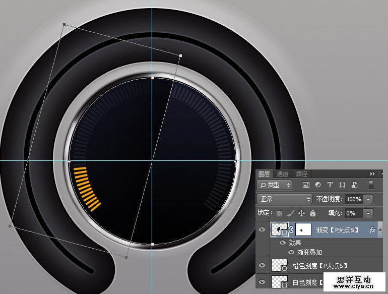
Task: Toggle 渐变叠加 effect visibility
Action: [291, 252]
